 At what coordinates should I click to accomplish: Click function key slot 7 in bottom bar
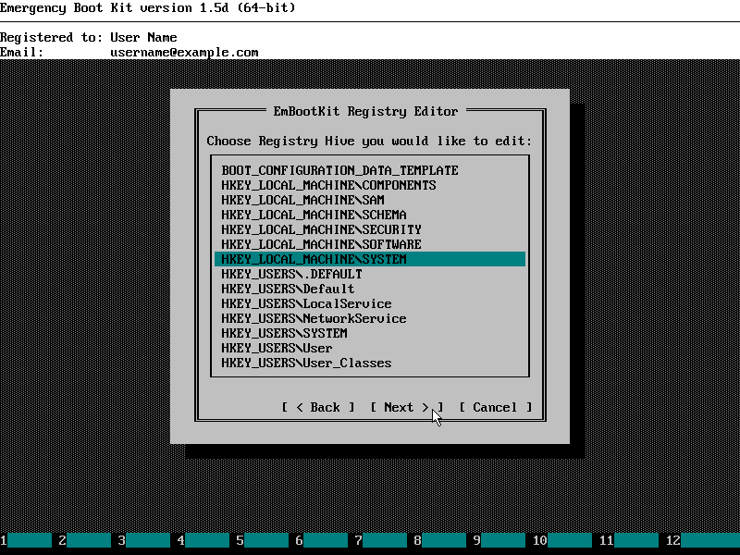381,540
